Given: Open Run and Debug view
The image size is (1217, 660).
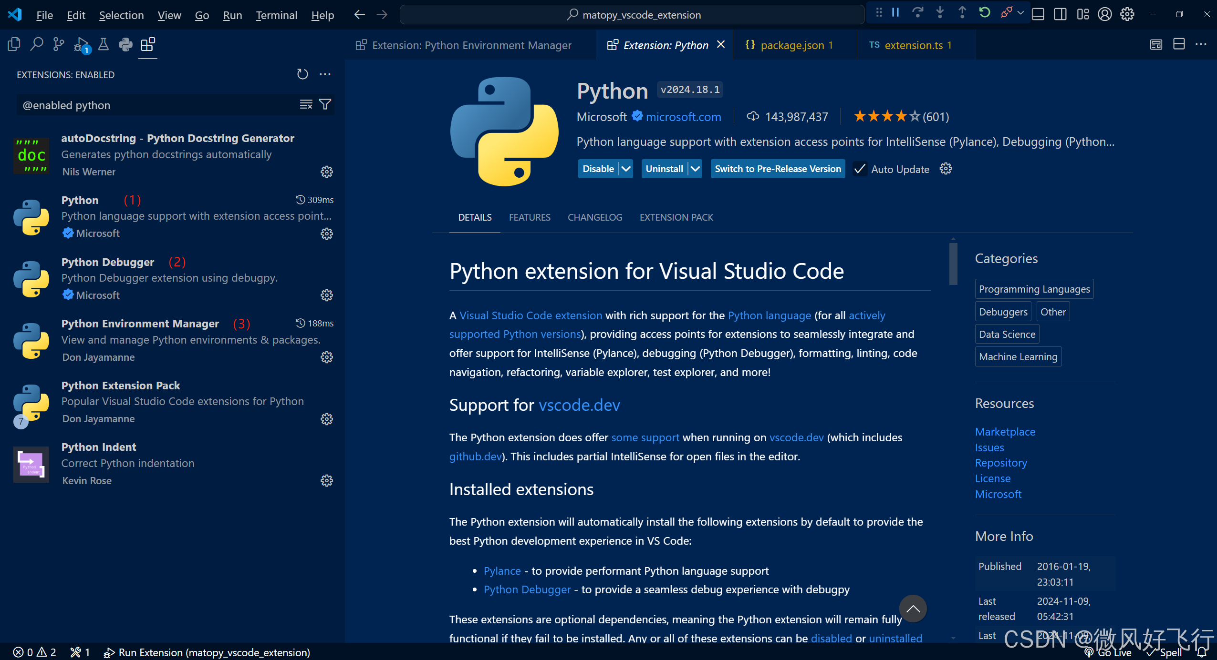Looking at the screenshot, I should (81, 45).
